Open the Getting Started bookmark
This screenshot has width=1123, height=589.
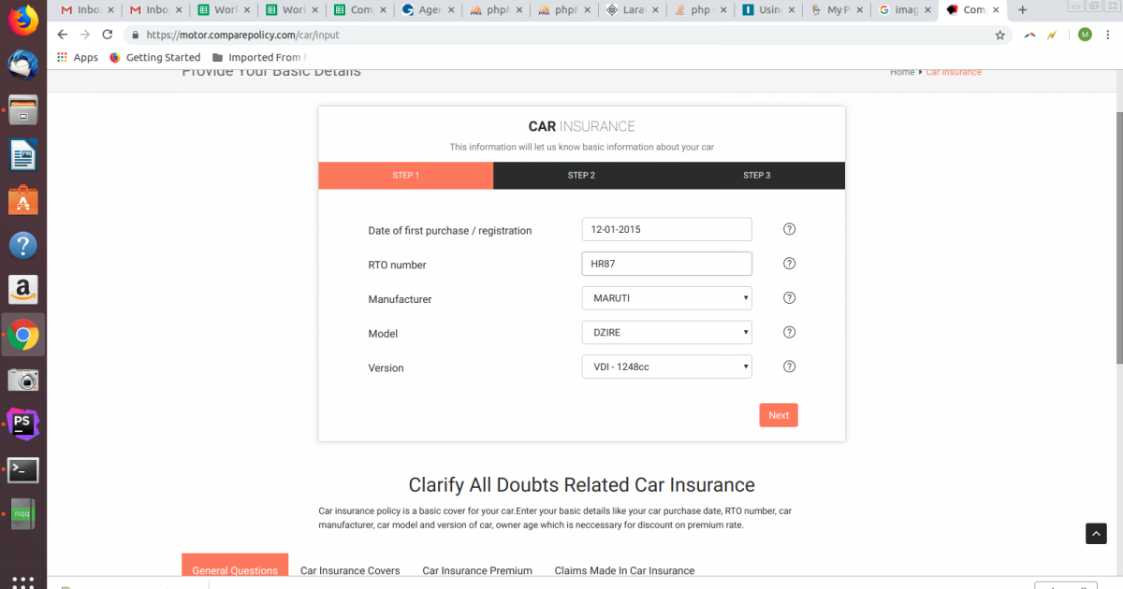[x=154, y=57]
